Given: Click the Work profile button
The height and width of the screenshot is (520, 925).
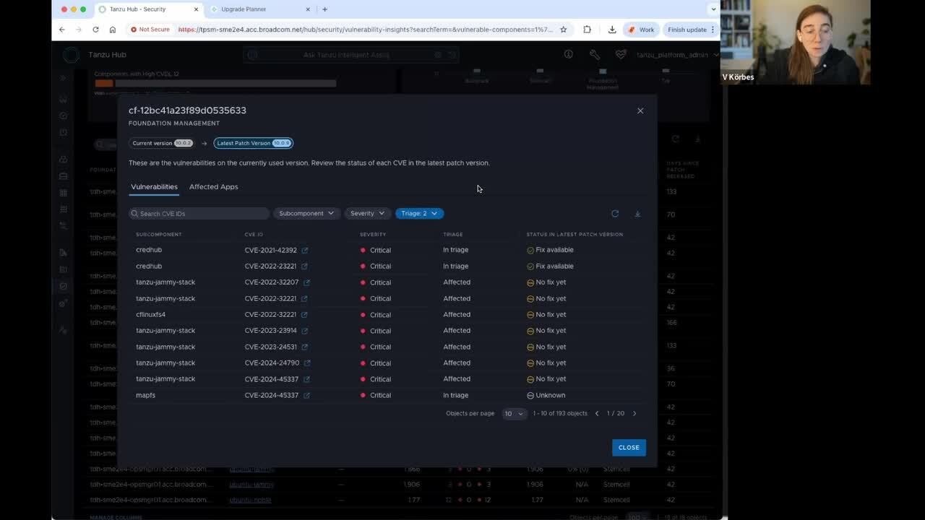Looking at the screenshot, I should tap(640, 30).
